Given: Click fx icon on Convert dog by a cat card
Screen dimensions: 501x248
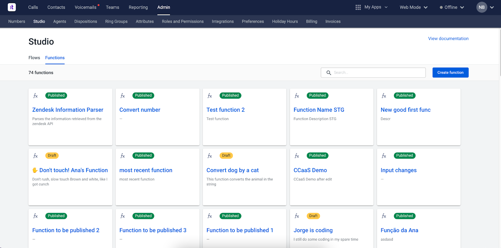Looking at the screenshot, I should point(210,156).
